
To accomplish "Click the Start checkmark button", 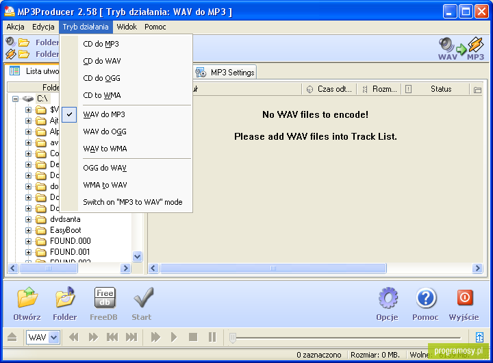I will (x=143, y=297).
